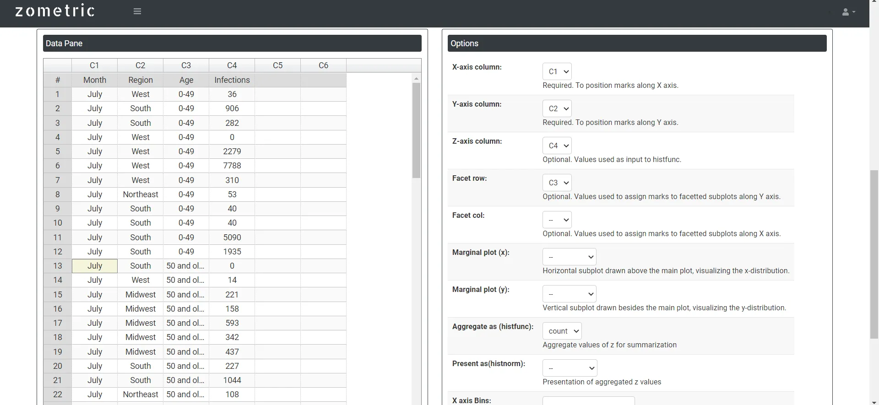Open the Marginal plot (x) dropdown
Screen dimensions: 879x405
tap(570, 257)
